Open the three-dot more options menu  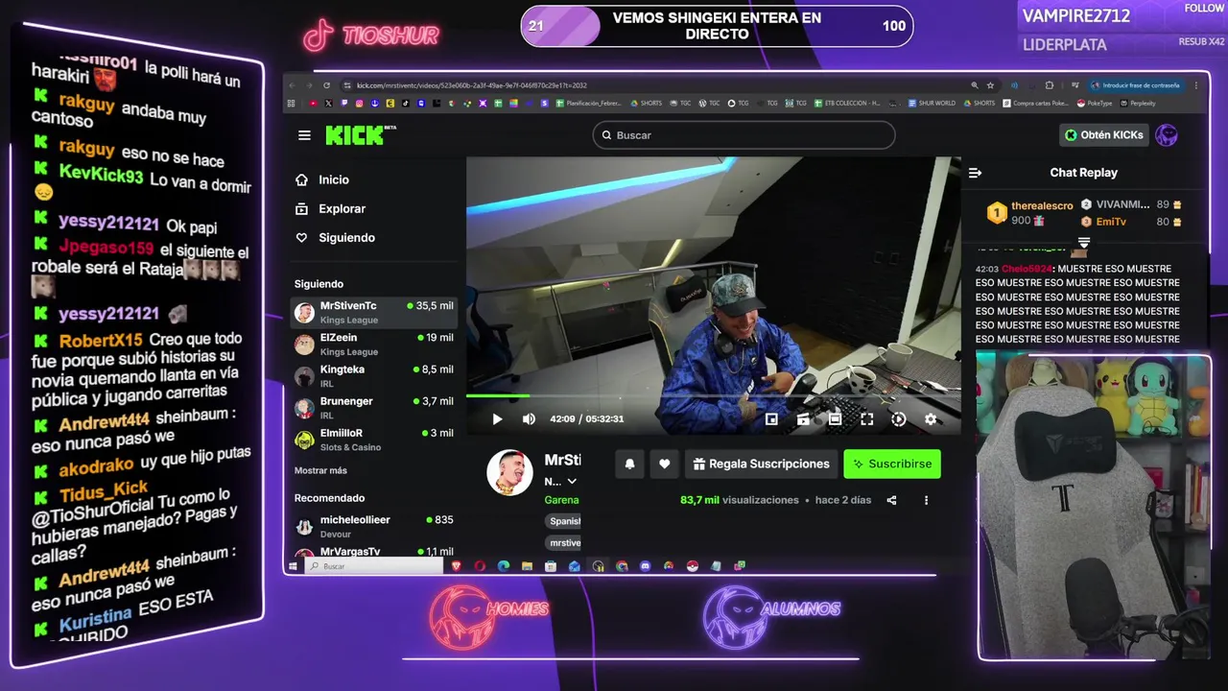[x=926, y=500]
